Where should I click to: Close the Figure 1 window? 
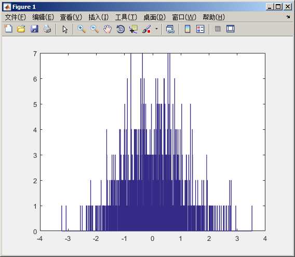(x=288, y=7)
